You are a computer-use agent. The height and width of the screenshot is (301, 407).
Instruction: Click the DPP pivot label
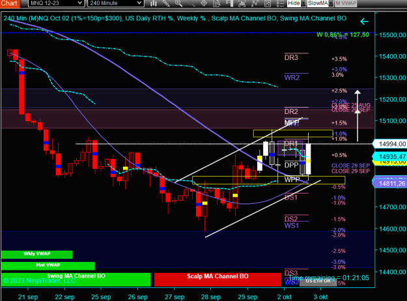[x=292, y=165]
